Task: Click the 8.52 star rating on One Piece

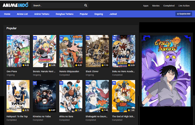Action: click(x=26, y=65)
